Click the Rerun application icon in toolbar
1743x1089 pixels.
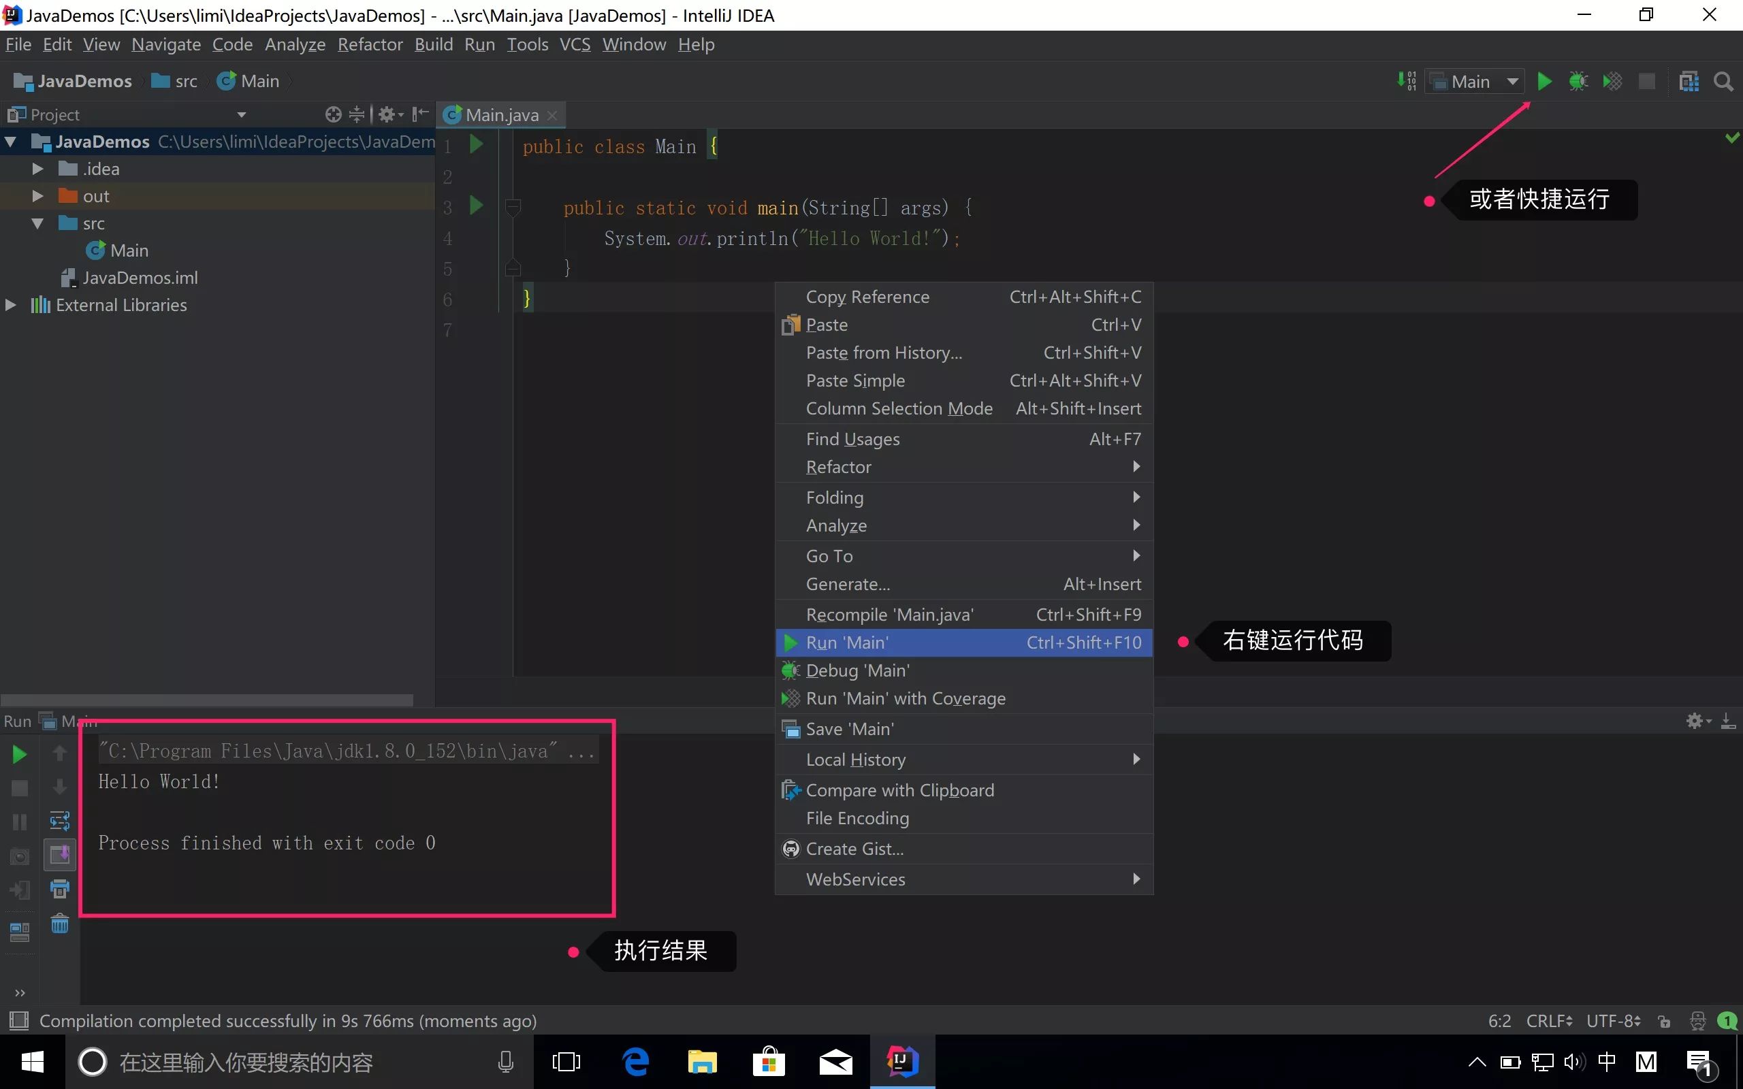tap(18, 753)
